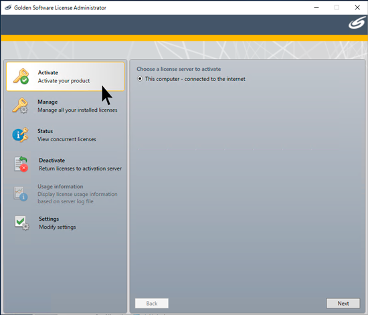This screenshot has height=315, width=368.
Task: Click the Golden Software logo in header
Action: [357, 23]
